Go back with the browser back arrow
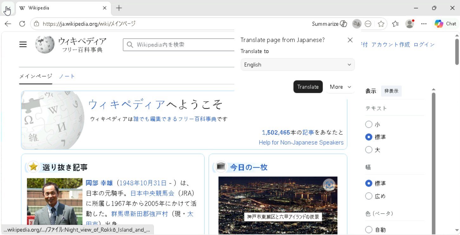 8,24
